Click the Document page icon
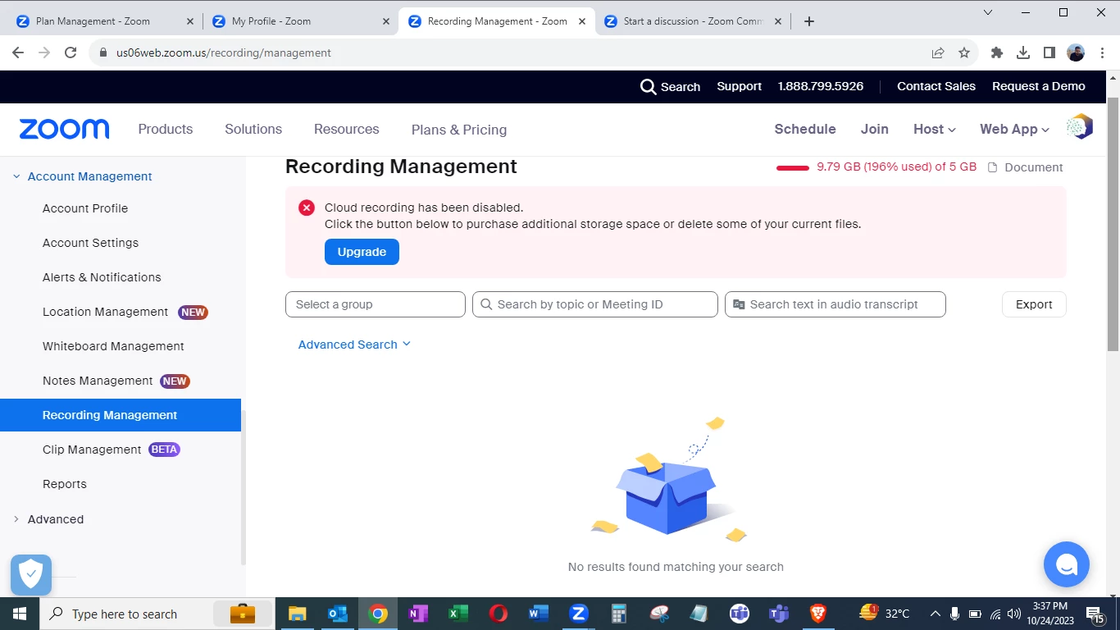This screenshot has height=630, width=1120. [x=992, y=167]
